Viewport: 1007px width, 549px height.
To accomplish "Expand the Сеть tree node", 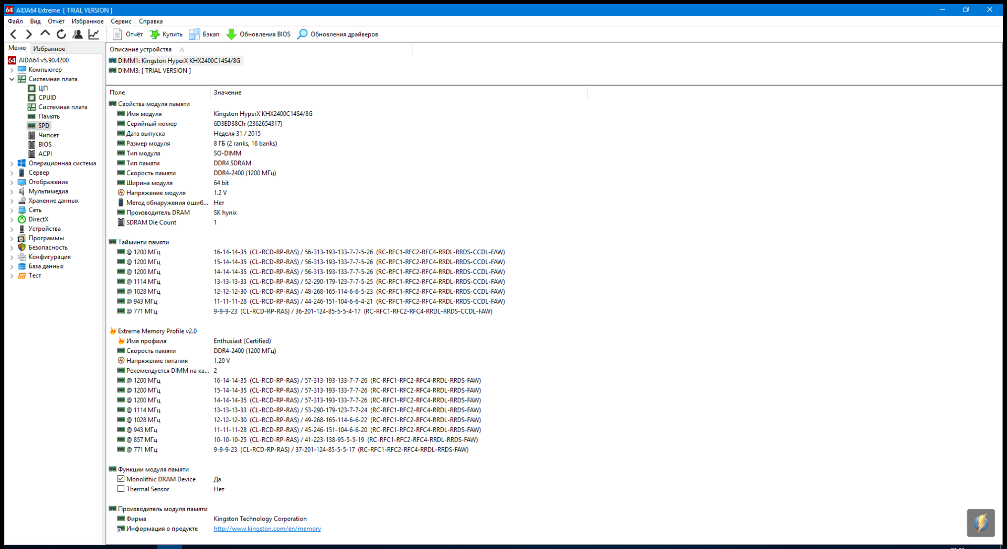I will 12,210.
